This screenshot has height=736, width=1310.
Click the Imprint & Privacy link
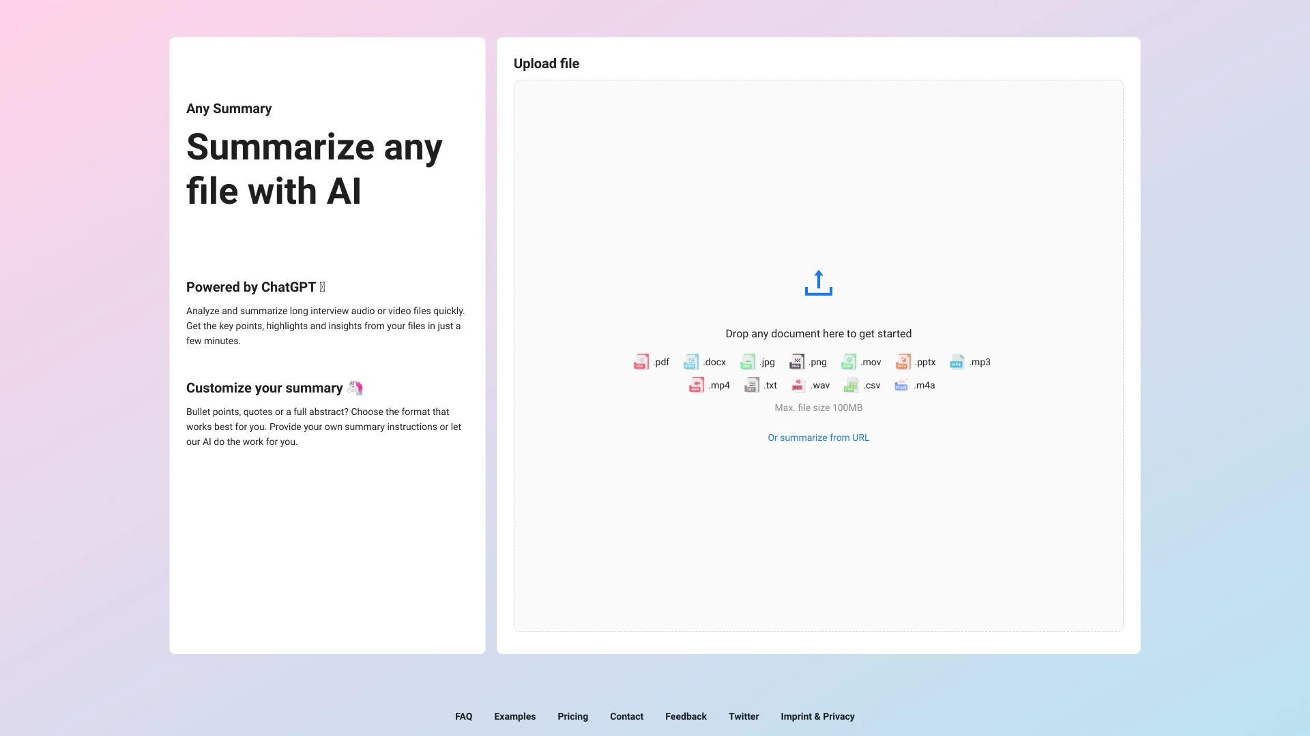point(817,716)
